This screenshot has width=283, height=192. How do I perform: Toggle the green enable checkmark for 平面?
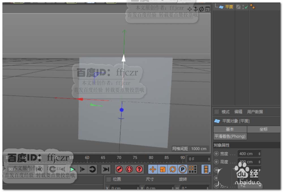246,7
